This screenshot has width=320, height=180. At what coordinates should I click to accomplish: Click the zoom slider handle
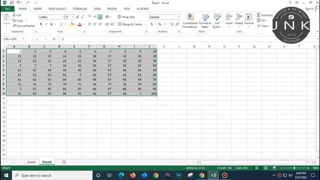click(294, 168)
